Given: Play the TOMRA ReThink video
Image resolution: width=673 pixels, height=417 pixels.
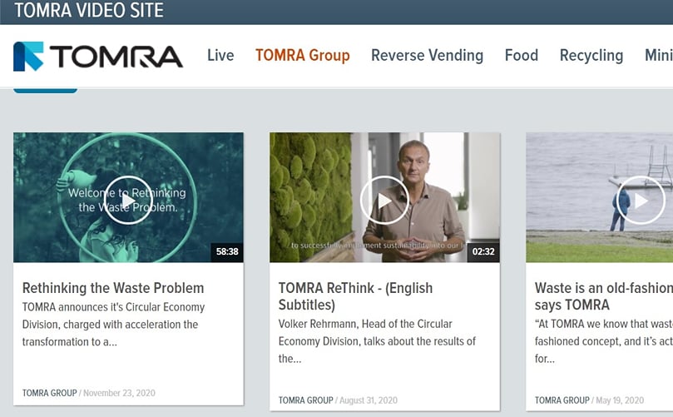Looking at the screenshot, I should coord(384,200).
